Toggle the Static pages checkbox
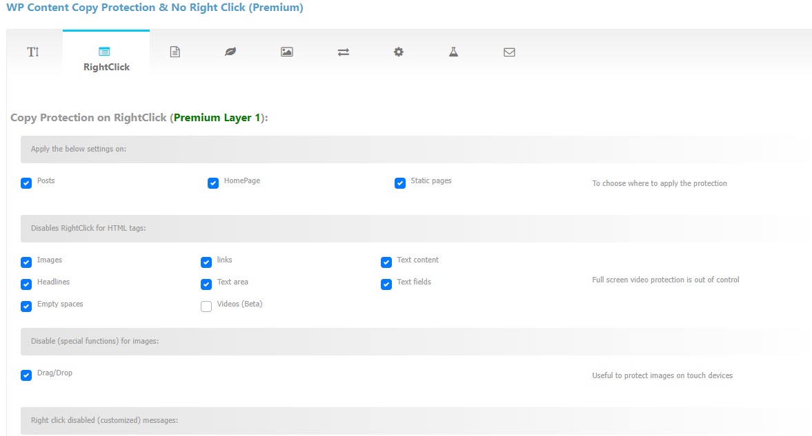 (399, 183)
